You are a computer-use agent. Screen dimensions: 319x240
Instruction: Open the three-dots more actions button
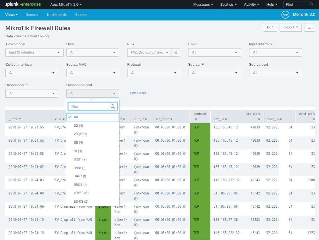tap(309, 27)
